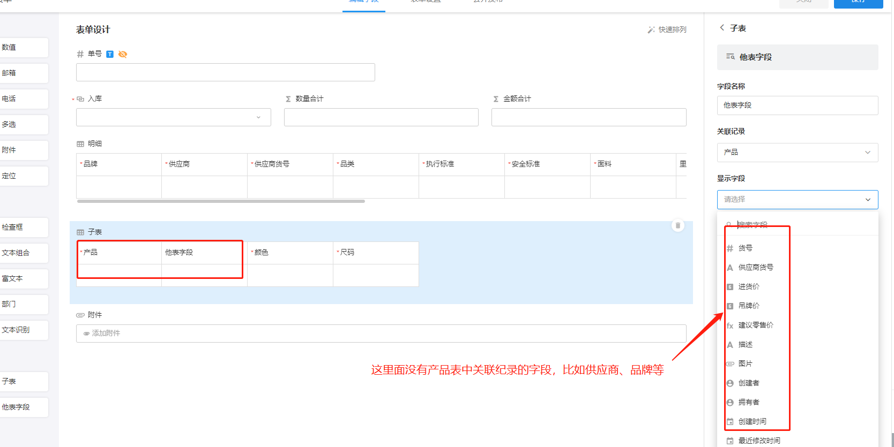Click the paperclip icon for 图片

(x=729, y=364)
